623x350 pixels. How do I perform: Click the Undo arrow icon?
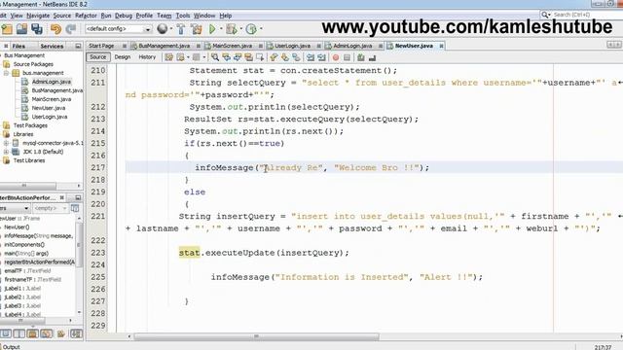pyautogui.click(x=55, y=28)
